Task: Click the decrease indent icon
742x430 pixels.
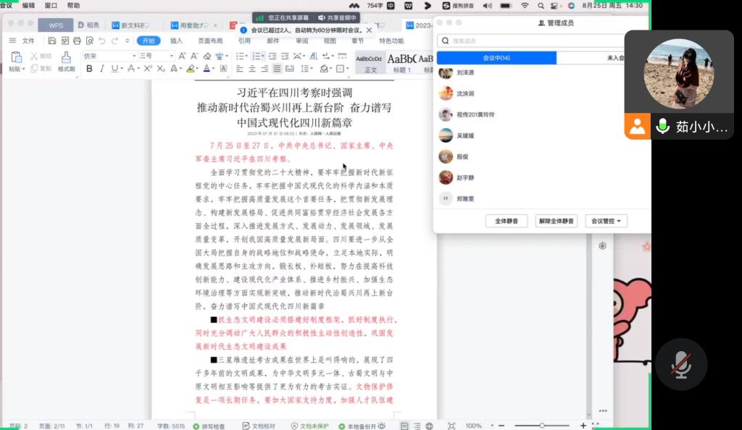Action: [x=272, y=56]
